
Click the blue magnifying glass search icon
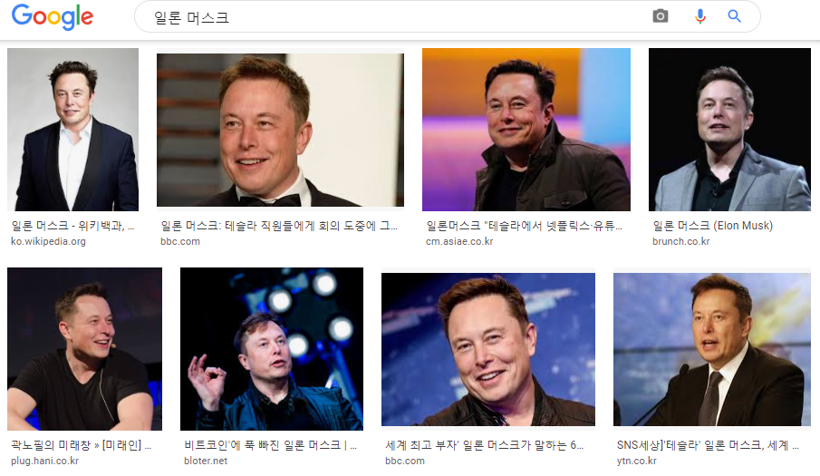[x=734, y=16]
